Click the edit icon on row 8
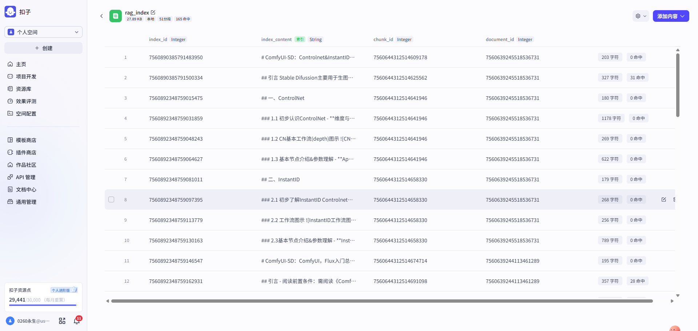The image size is (698, 331). click(x=663, y=199)
